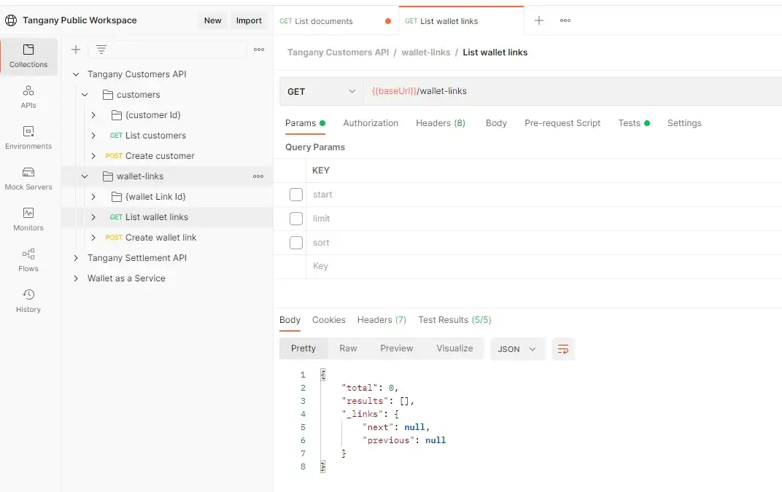Go to wallet-links breadcrumb

pos(426,52)
